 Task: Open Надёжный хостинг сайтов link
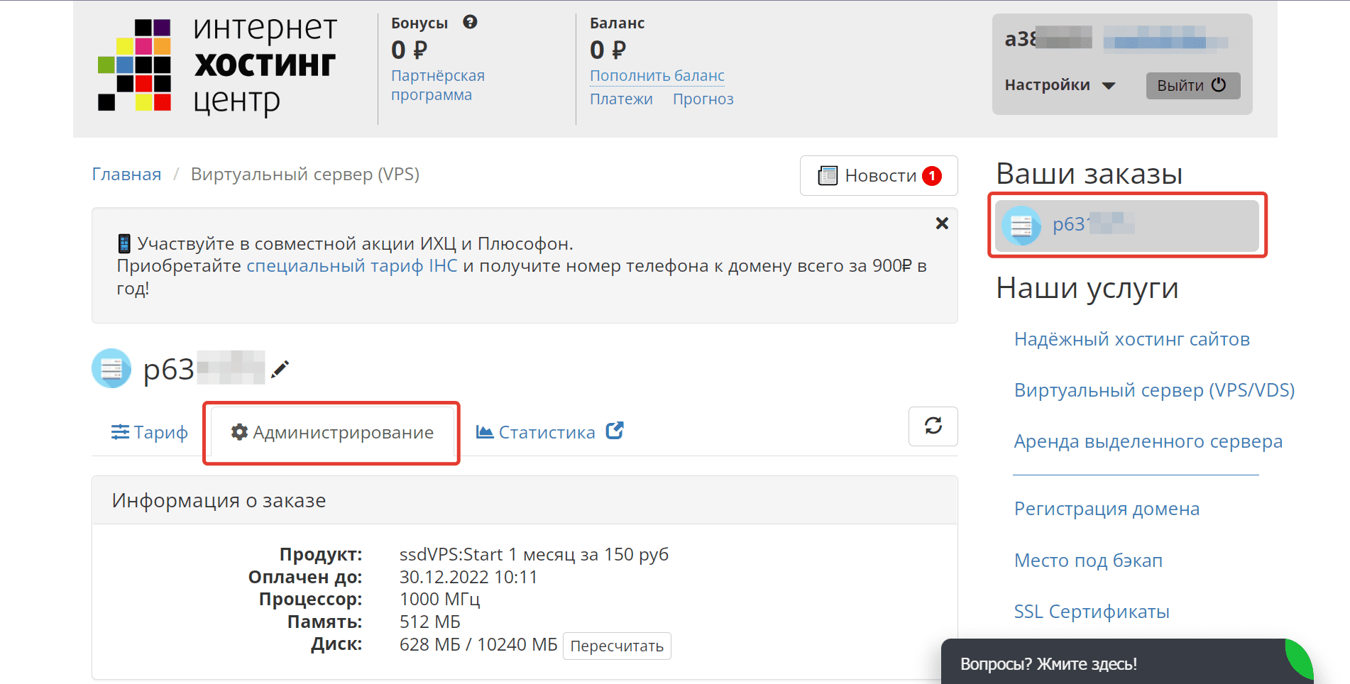(1131, 339)
